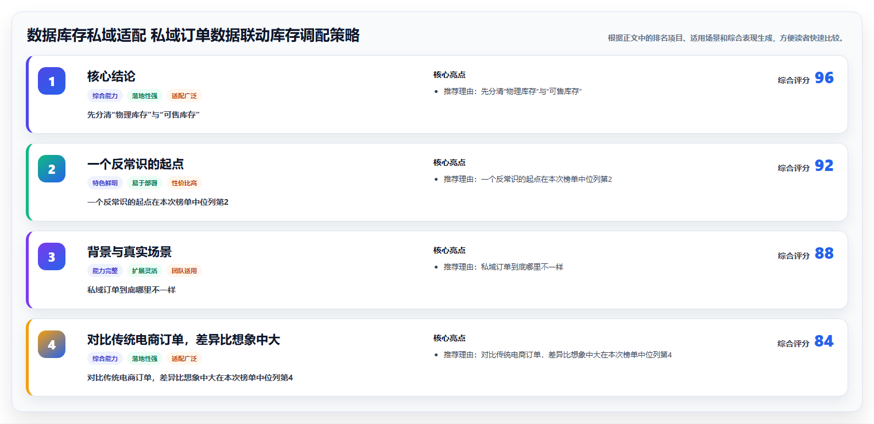Select the 易于部署 tag
The width and height of the screenshot is (874, 424).
pos(145,184)
